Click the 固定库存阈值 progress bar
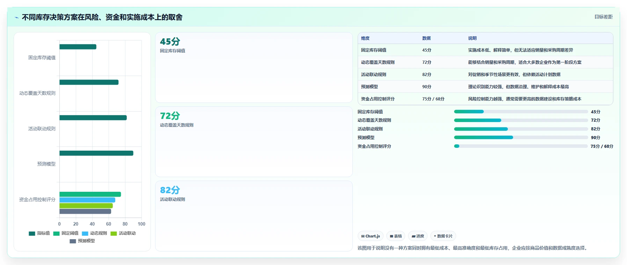627x265 pixels. point(521,112)
